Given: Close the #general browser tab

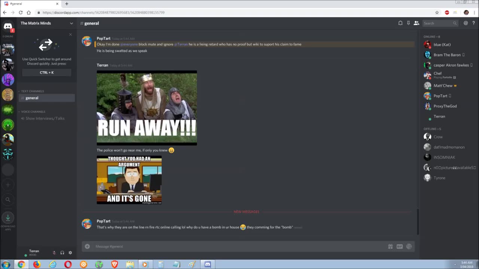Looking at the screenshot, I should pyautogui.click(x=57, y=4).
